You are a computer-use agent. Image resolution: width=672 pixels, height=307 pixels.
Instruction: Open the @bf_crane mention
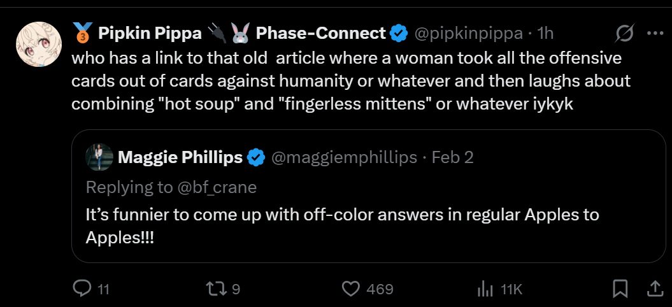217,187
